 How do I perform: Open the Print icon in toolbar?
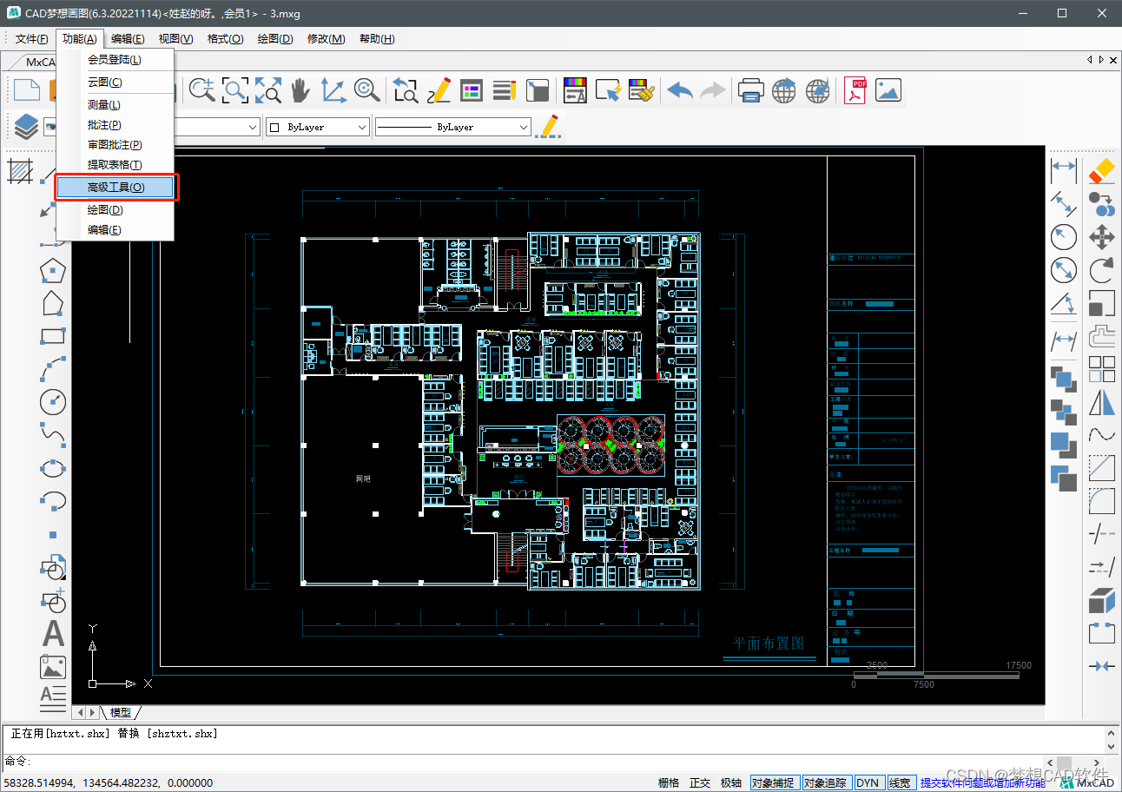(x=750, y=90)
